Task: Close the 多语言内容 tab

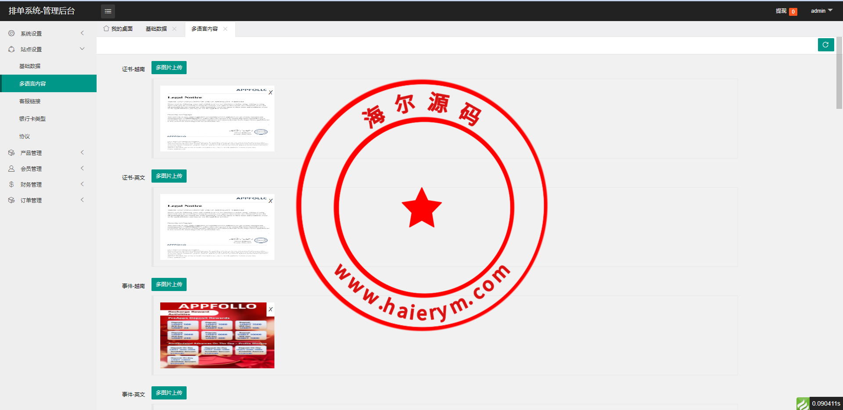Action: click(x=225, y=29)
